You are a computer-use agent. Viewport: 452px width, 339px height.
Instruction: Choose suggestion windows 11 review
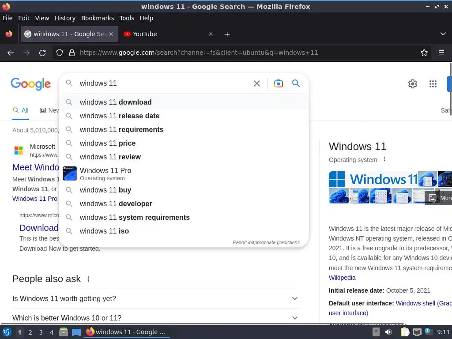click(184, 157)
